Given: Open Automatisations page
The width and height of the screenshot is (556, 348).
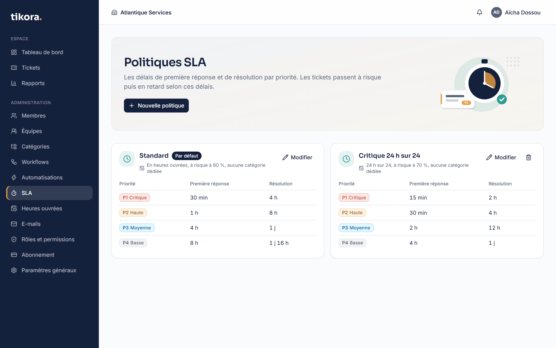Looking at the screenshot, I should click(x=49, y=177).
